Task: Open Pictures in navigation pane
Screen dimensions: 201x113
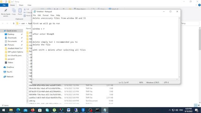Action: point(11,45)
